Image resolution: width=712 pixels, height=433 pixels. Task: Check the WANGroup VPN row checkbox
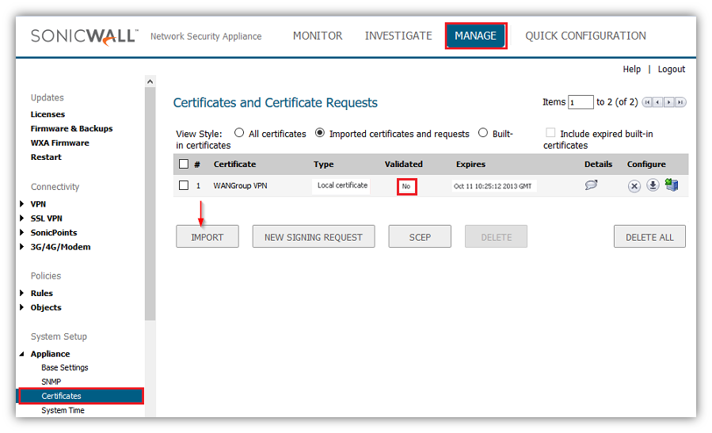184,185
